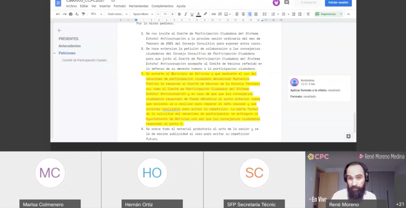Go to PRESENTES. in the outline
406x208 pixels.
[x=69, y=39]
